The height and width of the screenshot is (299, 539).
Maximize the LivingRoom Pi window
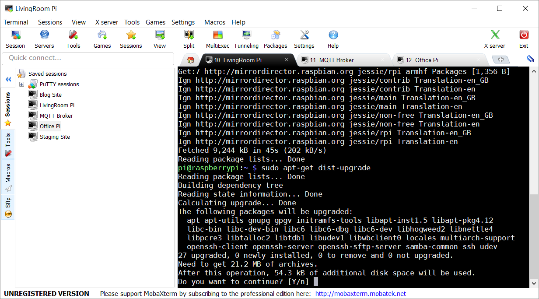tap(500, 8)
